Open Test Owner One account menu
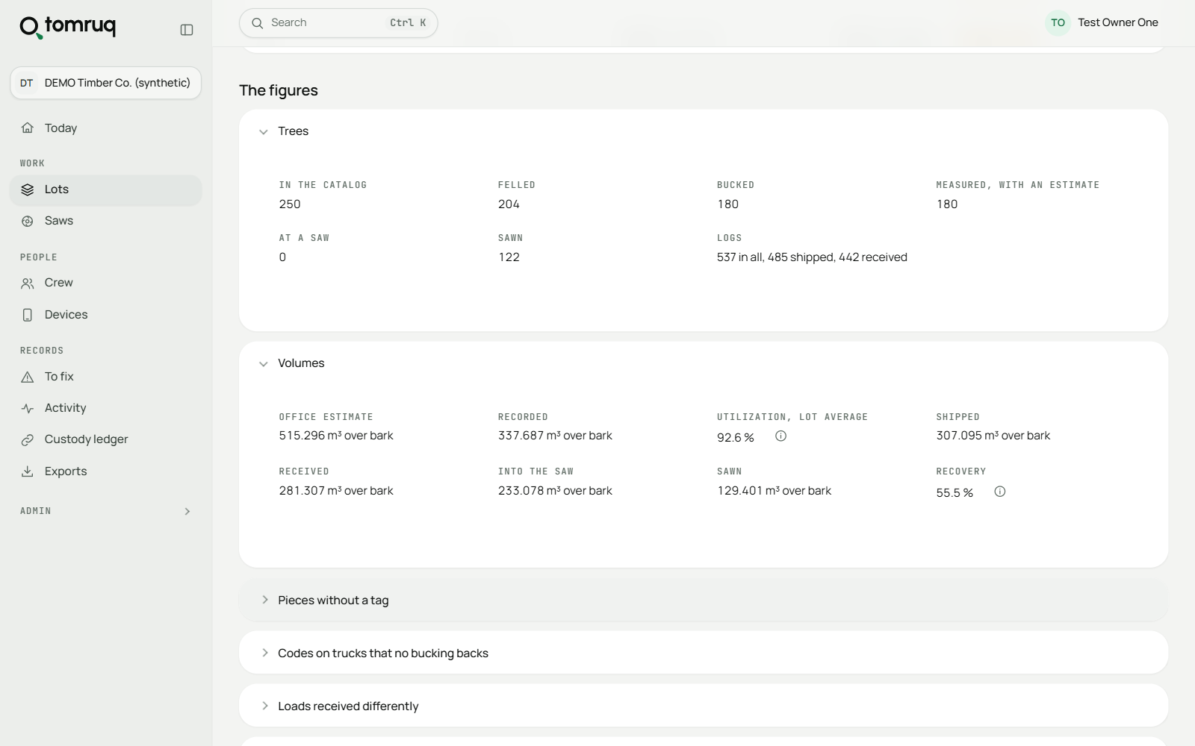This screenshot has width=1195, height=746. pyautogui.click(x=1102, y=23)
